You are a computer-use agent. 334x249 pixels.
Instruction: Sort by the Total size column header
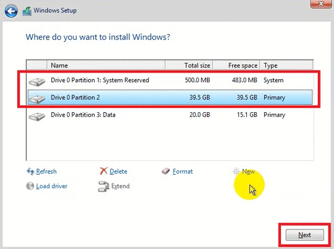189,65
